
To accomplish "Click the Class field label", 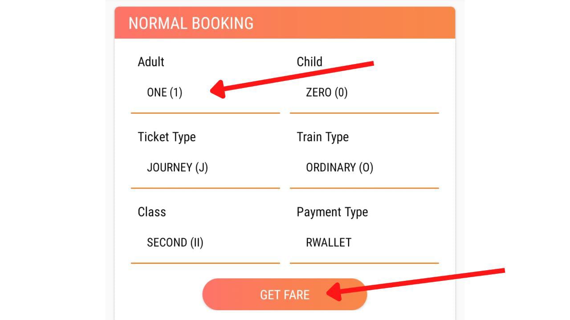I will [x=151, y=212].
